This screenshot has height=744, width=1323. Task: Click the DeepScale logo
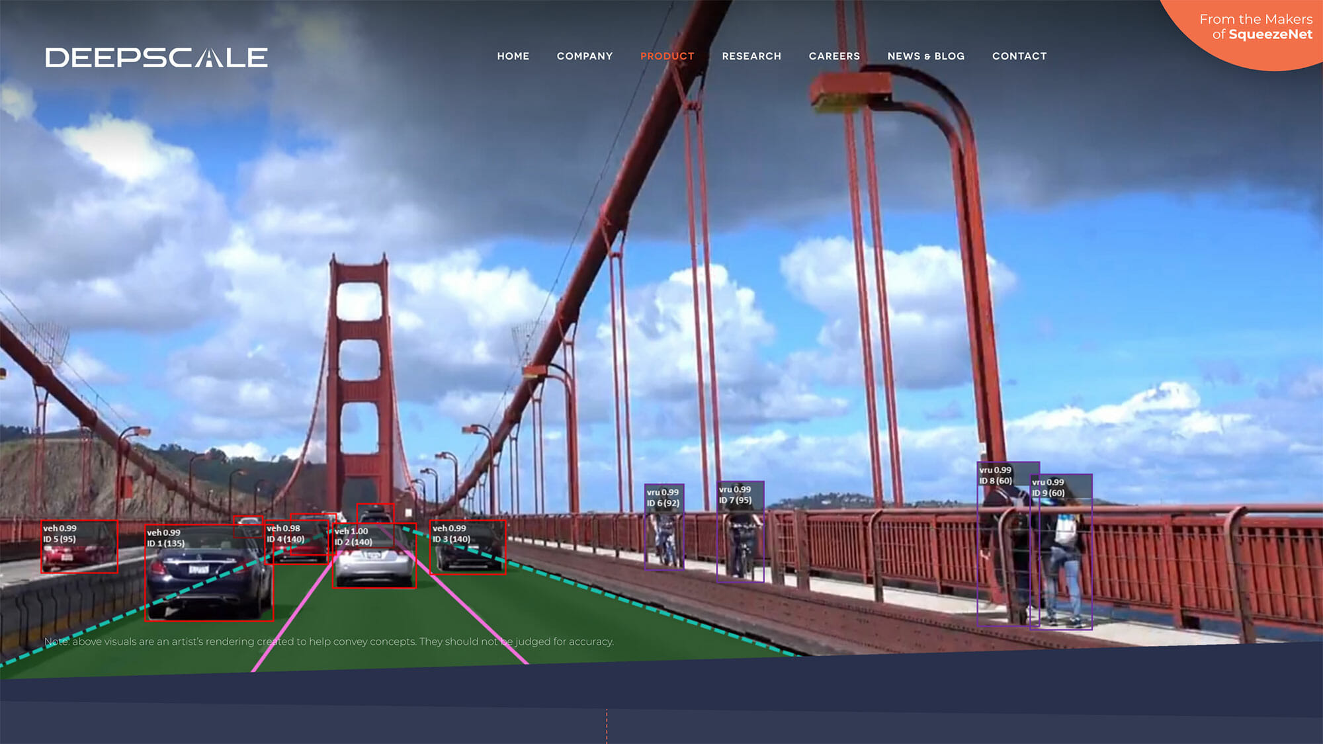156,58
